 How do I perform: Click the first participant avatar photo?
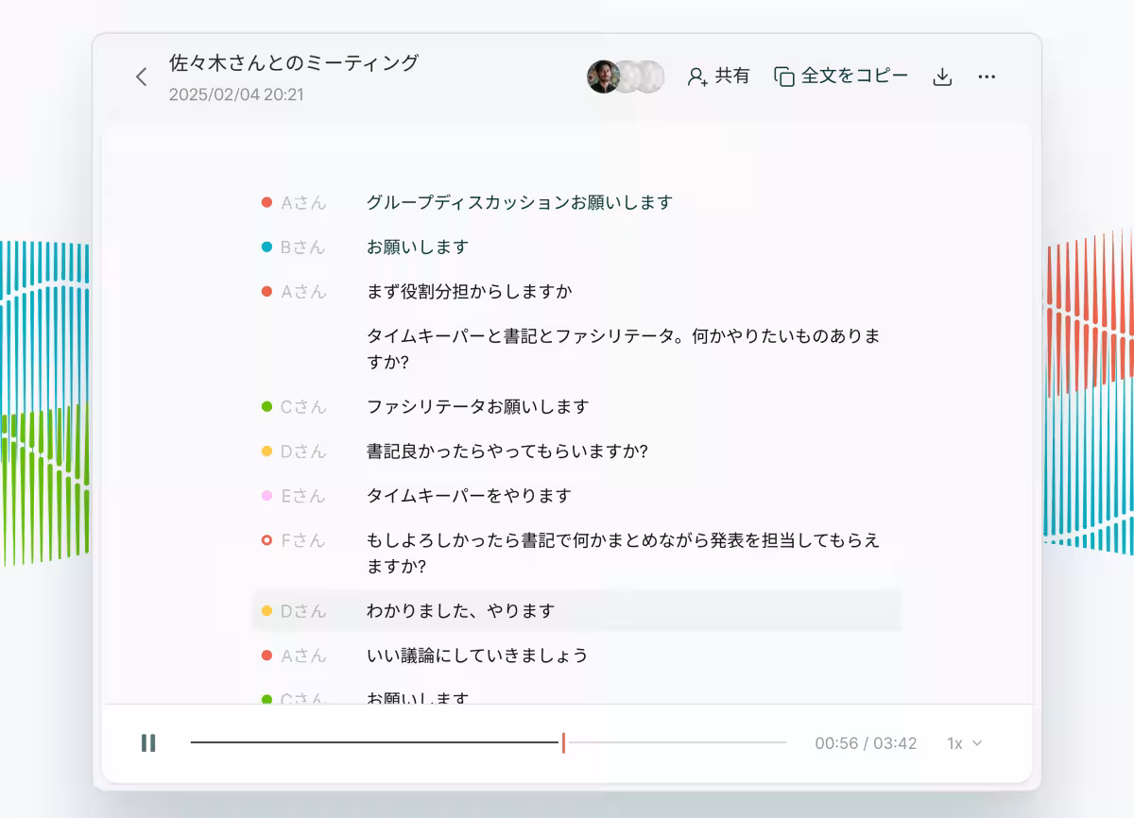point(602,77)
